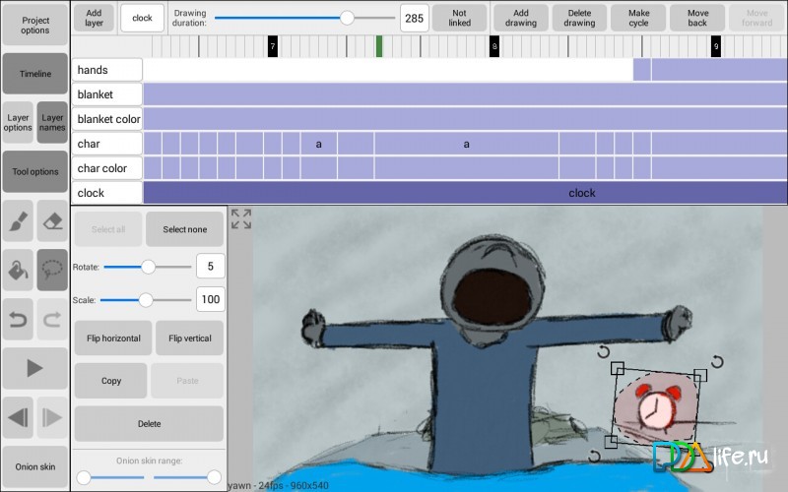Toggle Layer names display
The width and height of the screenshot is (788, 492).
pos(52,122)
